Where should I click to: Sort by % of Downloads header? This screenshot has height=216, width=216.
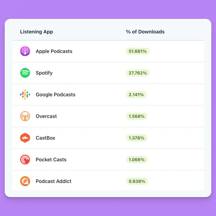[145, 32]
